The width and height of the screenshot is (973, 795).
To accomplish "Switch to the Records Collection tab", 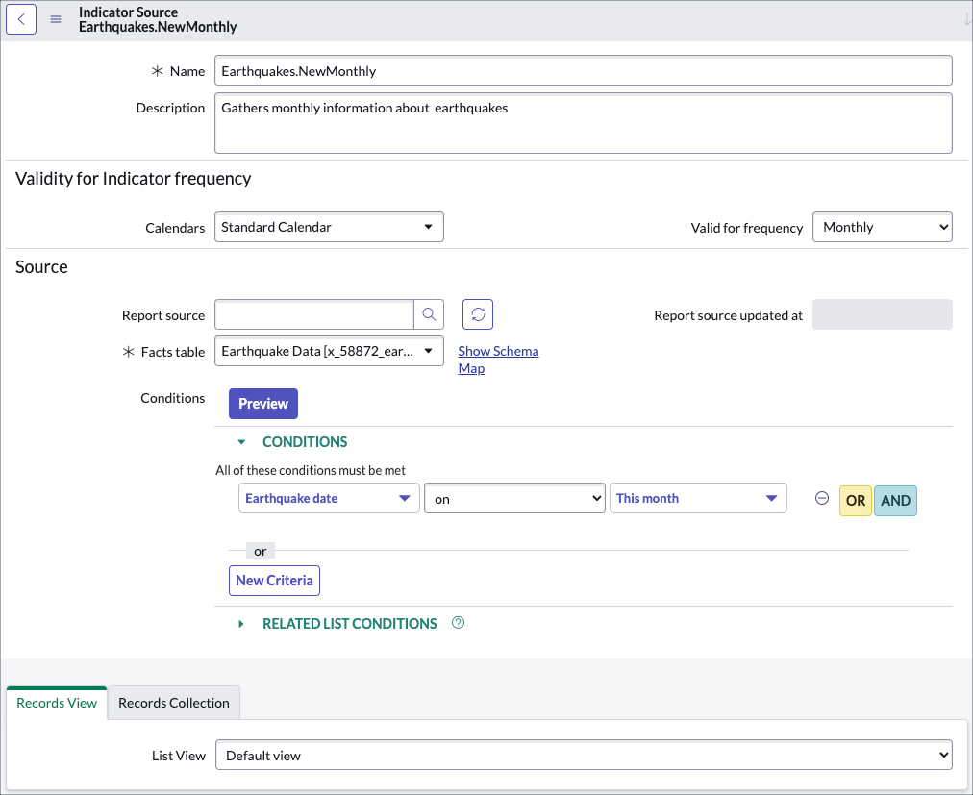I will point(173,703).
